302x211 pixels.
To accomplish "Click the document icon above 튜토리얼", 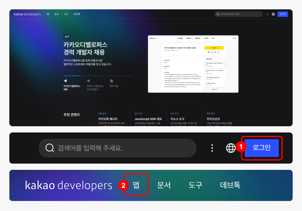I will tap(111, 81).
